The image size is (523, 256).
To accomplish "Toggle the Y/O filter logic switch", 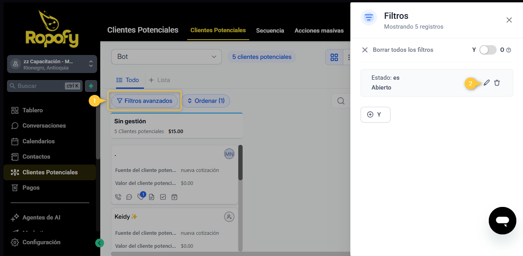I will (x=488, y=50).
